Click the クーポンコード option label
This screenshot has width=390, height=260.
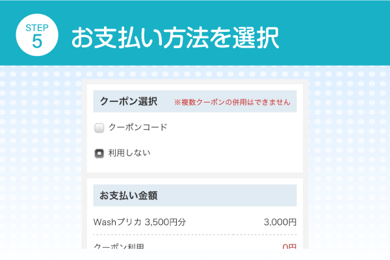click(x=137, y=127)
